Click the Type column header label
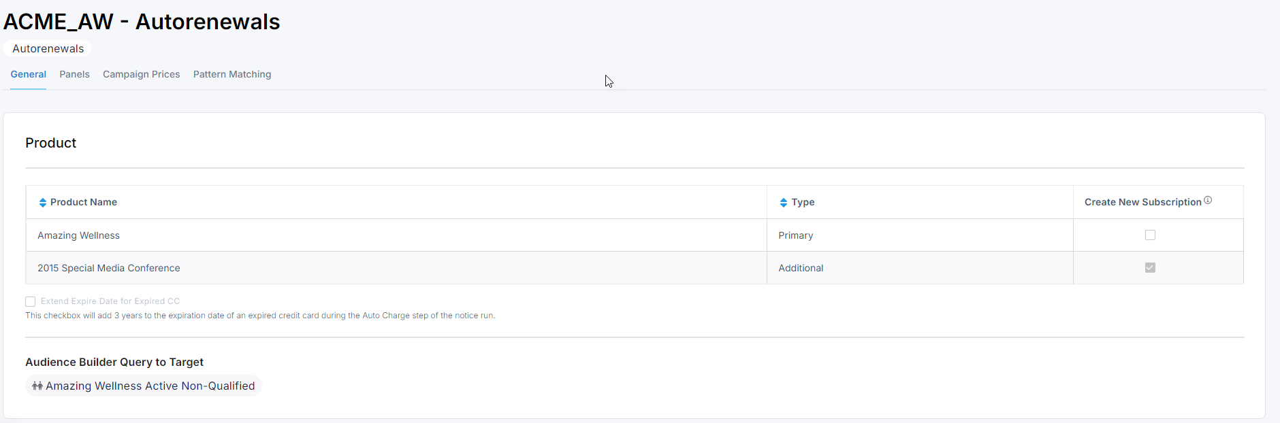The image size is (1280, 423). tap(803, 202)
